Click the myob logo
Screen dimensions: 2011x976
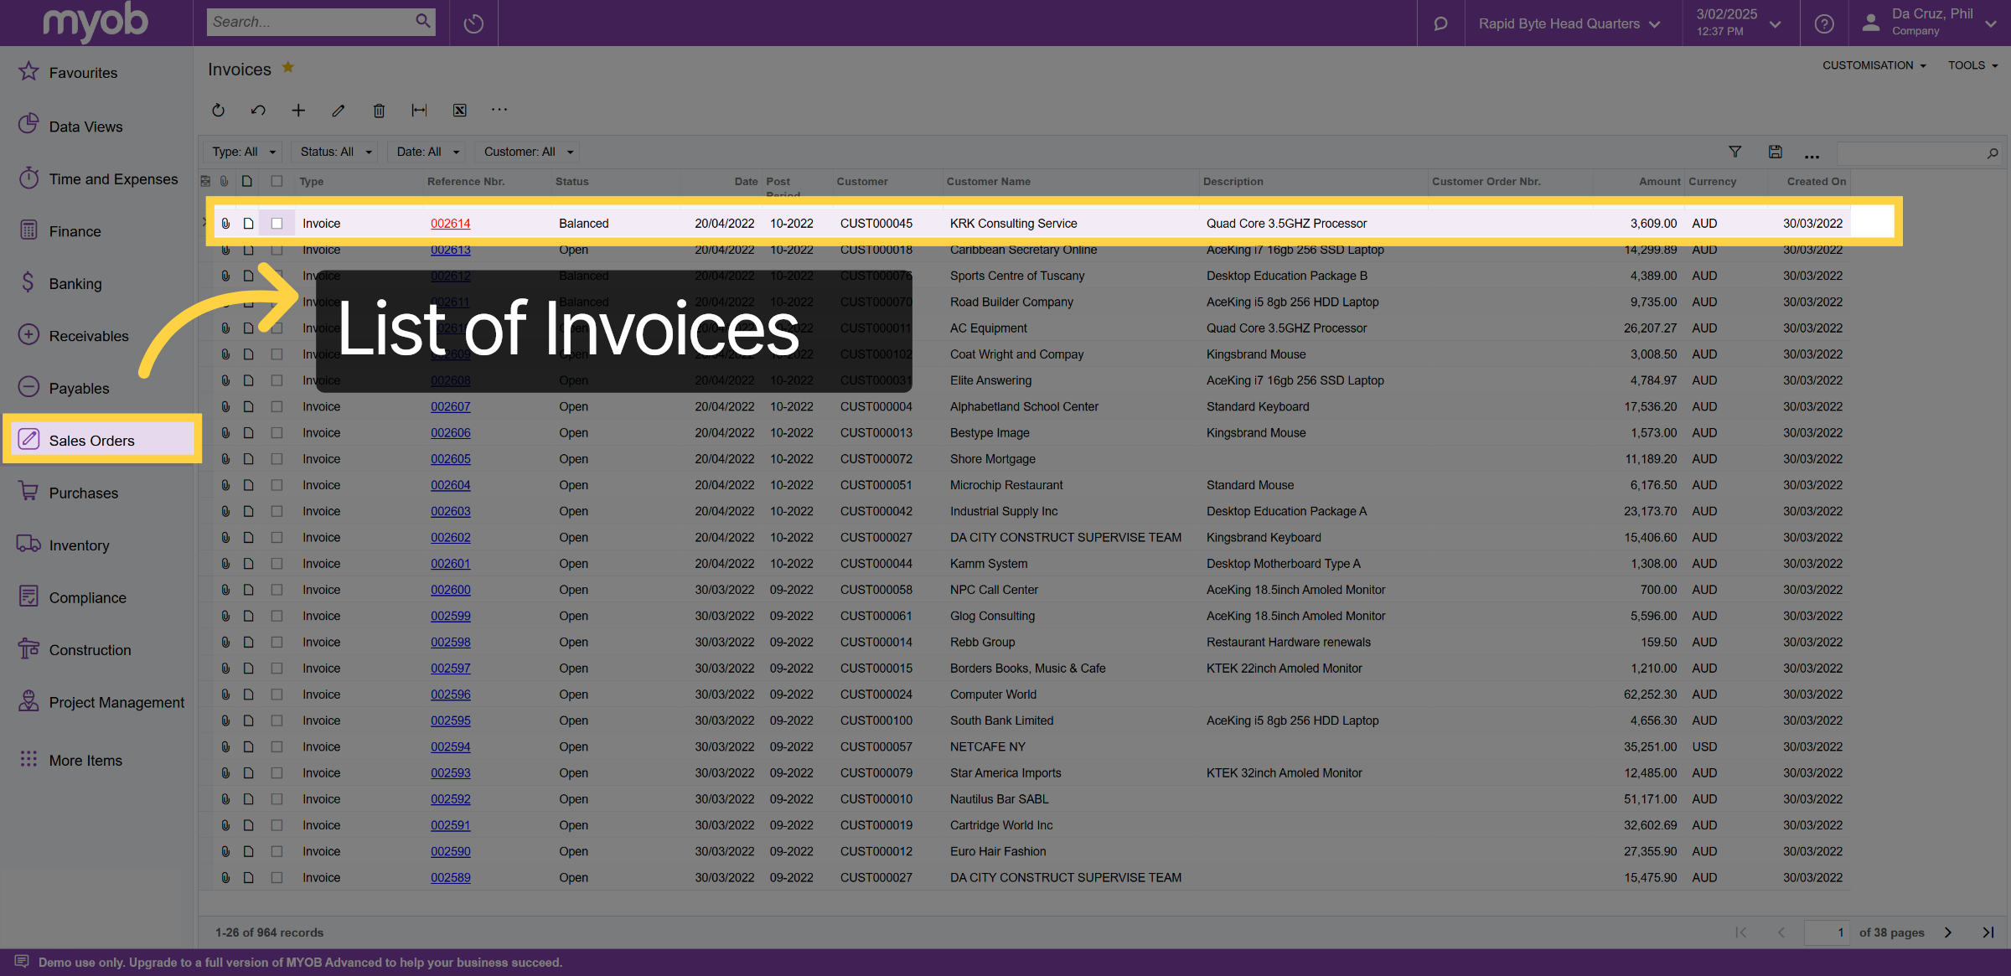click(96, 22)
